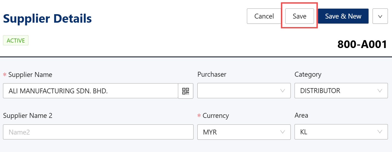This screenshot has height=152, width=392.
Task: Select the DISTRIBUTOR value in Category
Action: tap(320, 91)
